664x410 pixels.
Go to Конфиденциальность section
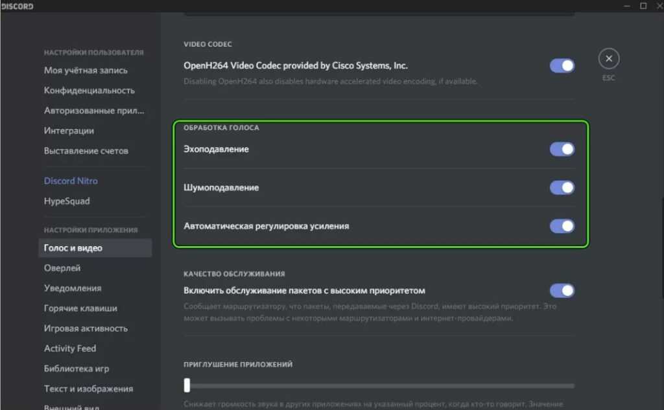click(x=89, y=90)
